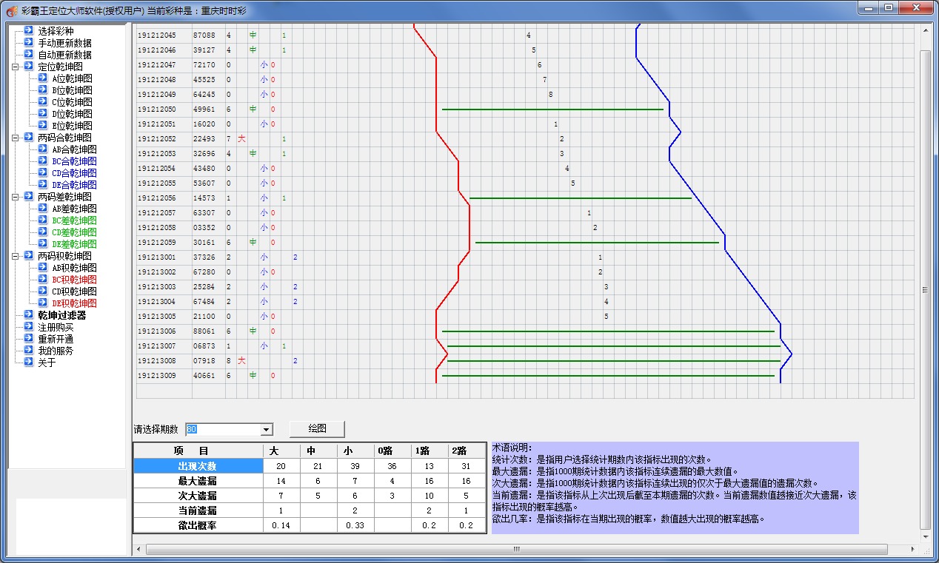Click the arrow icon beside 自动更新数据
Screen dimensions: 939x563
(x=28, y=55)
